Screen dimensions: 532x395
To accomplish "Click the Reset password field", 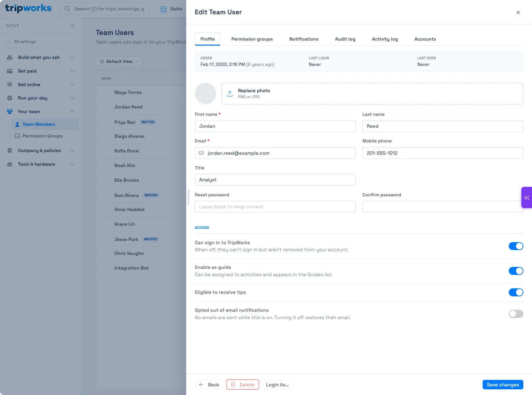I will 275,207.
